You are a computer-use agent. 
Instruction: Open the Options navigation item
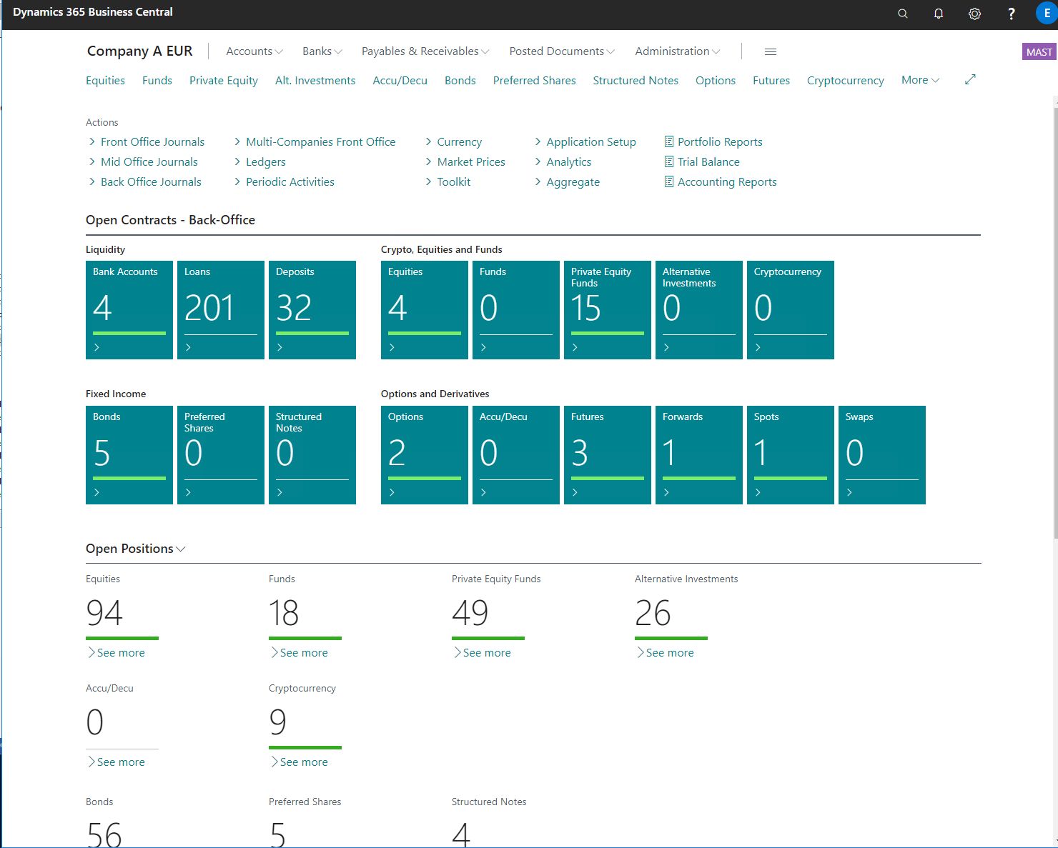coord(716,80)
